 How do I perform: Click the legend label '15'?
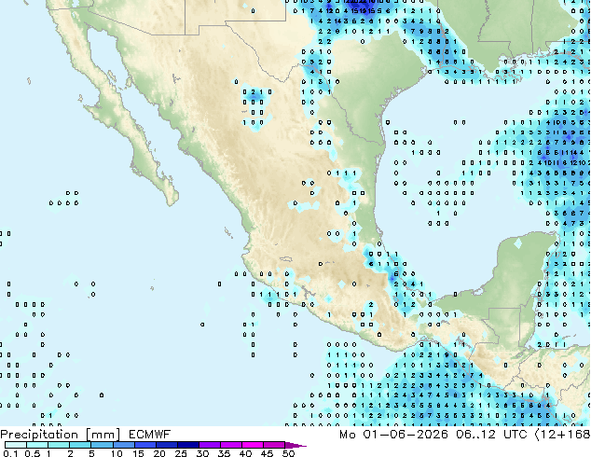click(x=138, y=453)
